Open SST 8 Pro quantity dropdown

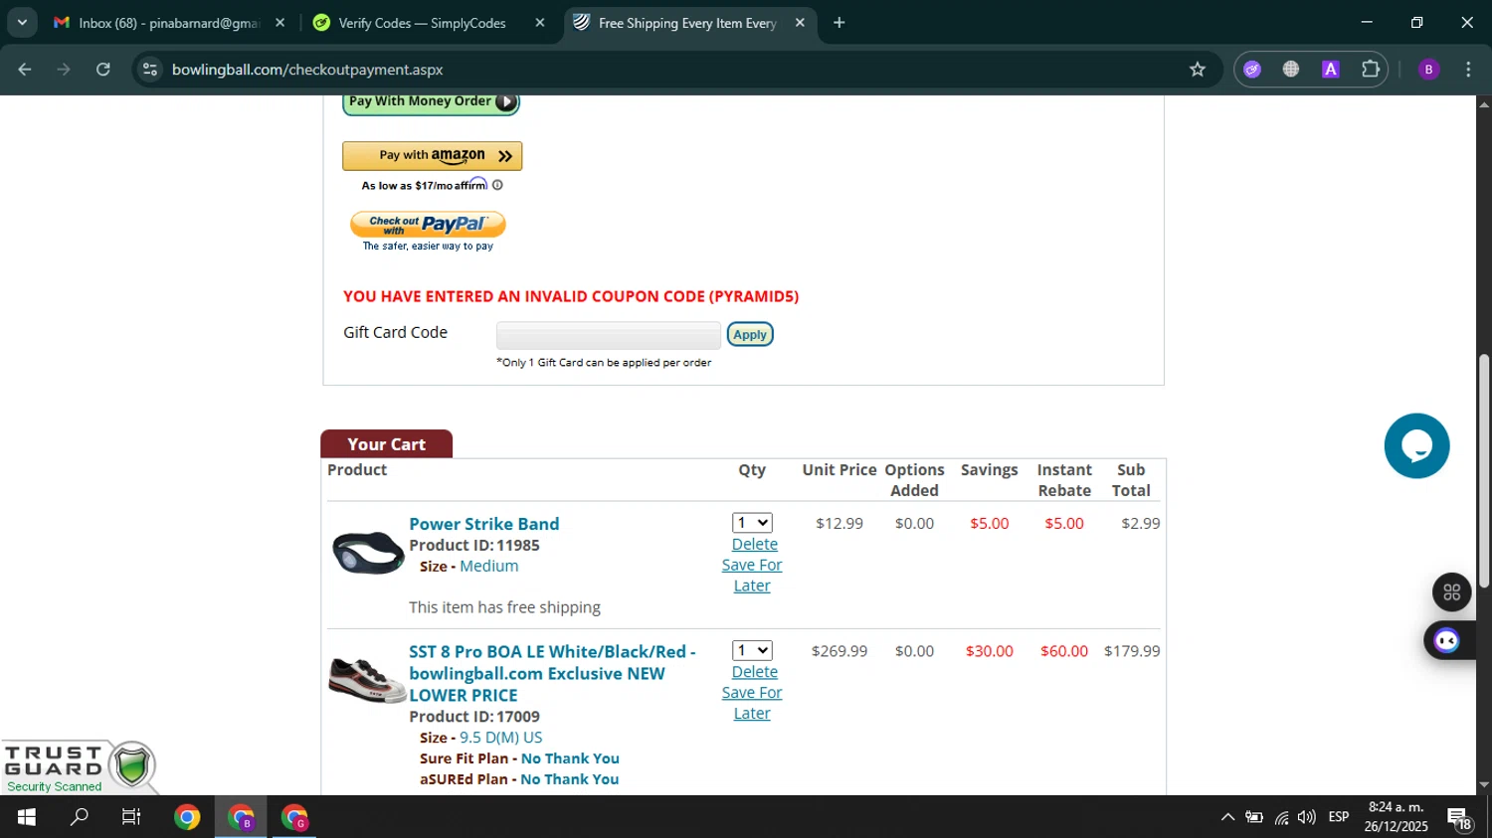point(752,650)
